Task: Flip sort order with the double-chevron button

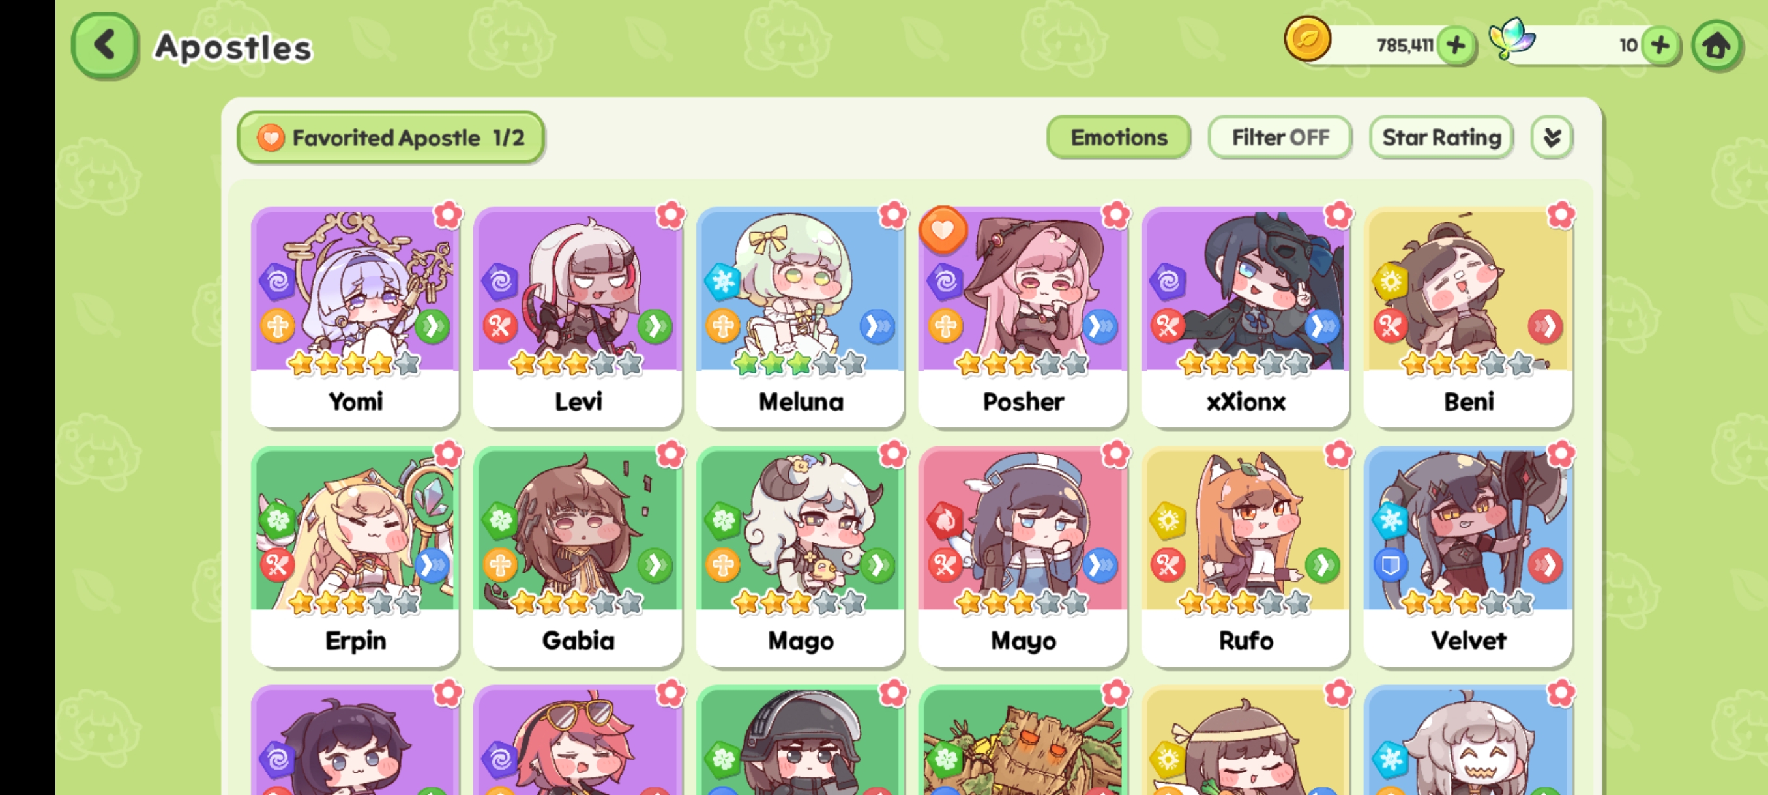Action: (x=1552, y=137)
